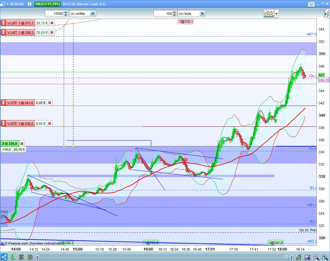Image resolution: width=330 pixels, height=261 pixels.
Task: Open the (x) unités dropdown
Action: [x=93, y=14]
